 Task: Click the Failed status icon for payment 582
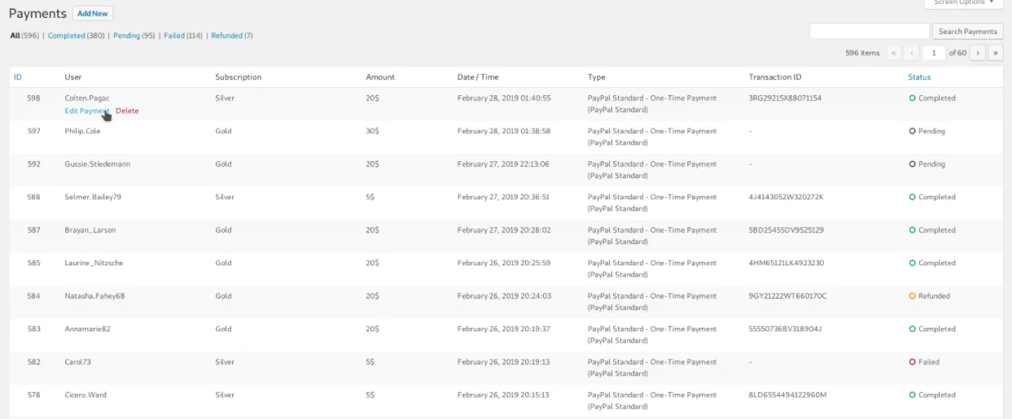(912, 362)
